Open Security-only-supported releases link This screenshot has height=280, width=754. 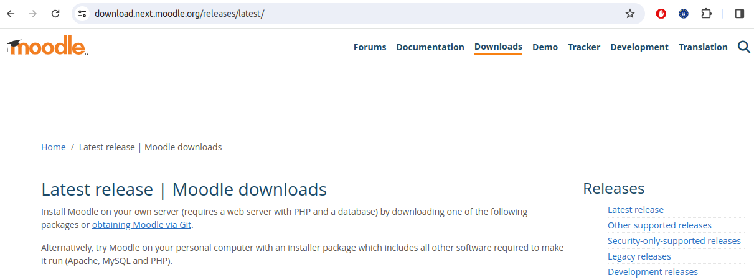point(674,241)
